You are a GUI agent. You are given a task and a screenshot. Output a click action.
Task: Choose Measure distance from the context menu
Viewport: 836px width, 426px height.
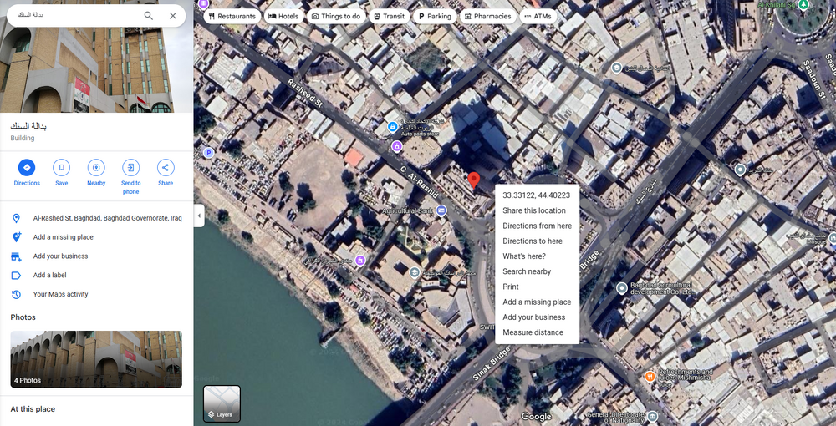click(x=537, y=332)
